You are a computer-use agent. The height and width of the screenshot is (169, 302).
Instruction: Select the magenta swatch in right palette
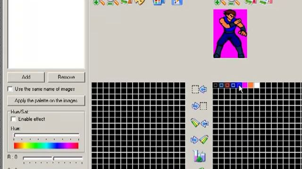tap(245, 85)
